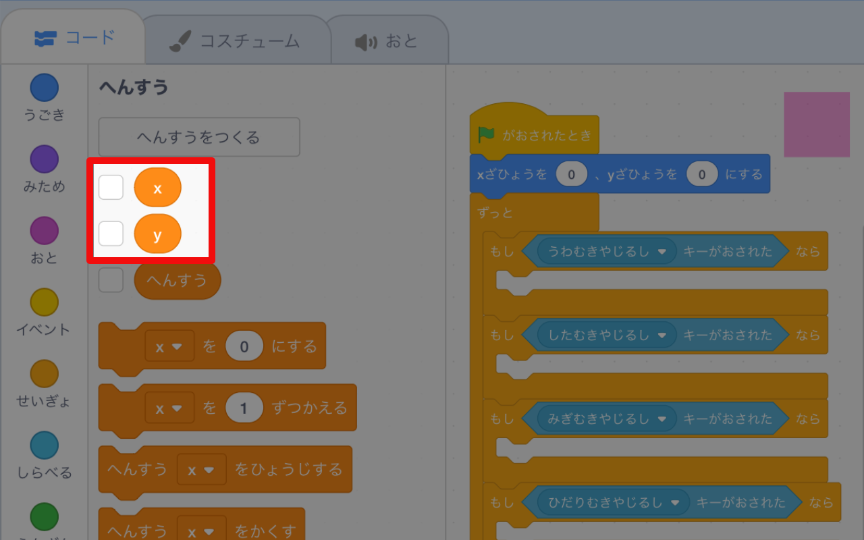Viewport: 864px width, 540px height.
Task: Click the orange x variable block
Action: (x=158, y=188)
